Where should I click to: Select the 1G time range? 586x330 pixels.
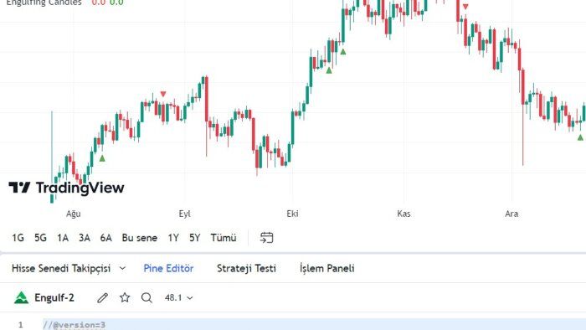click(x=18, y=238)
